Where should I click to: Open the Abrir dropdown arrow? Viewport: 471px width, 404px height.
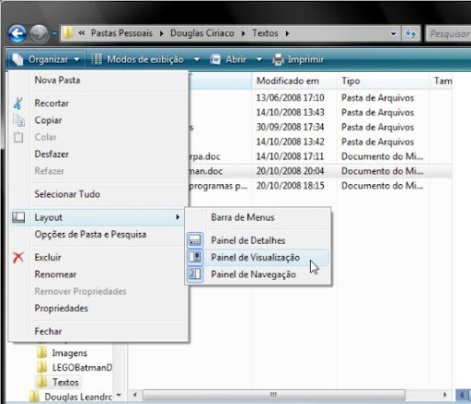point(259,59)
